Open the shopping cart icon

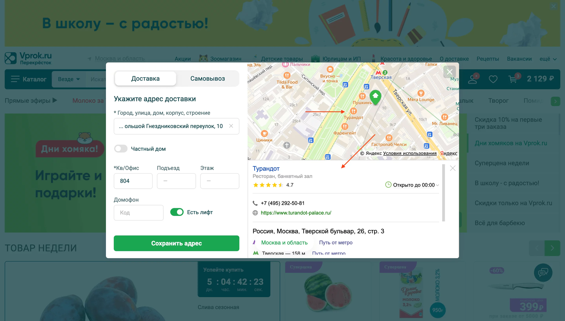pos(514,79)
